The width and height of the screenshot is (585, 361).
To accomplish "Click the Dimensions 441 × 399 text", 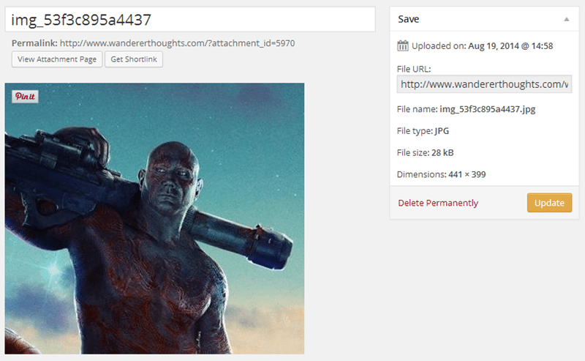I will pyautogui.click(x=442, y=174).
